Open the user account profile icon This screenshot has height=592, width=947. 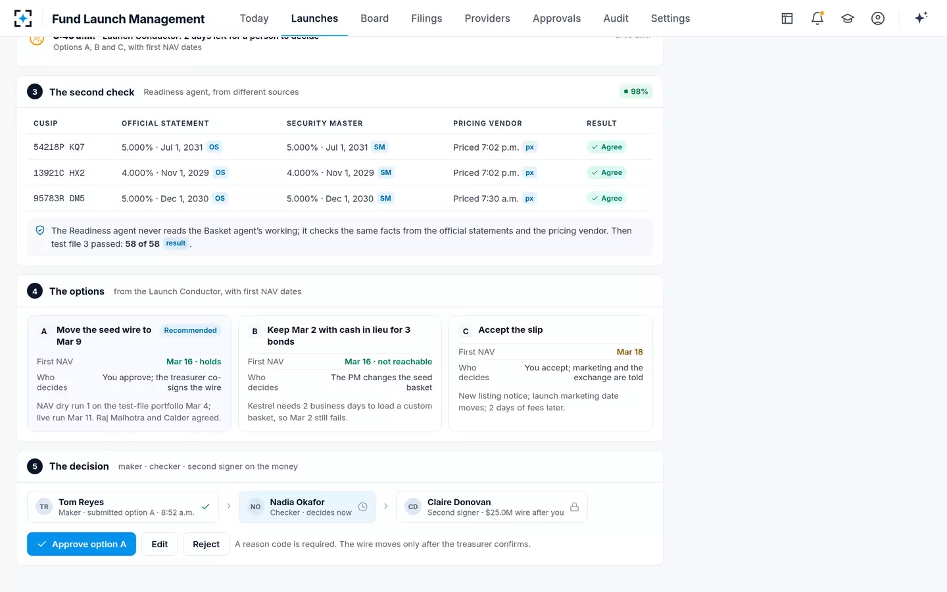click(x=878, y=18)
